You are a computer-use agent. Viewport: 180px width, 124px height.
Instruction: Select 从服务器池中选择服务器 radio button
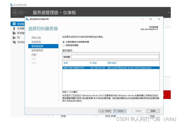64,42
